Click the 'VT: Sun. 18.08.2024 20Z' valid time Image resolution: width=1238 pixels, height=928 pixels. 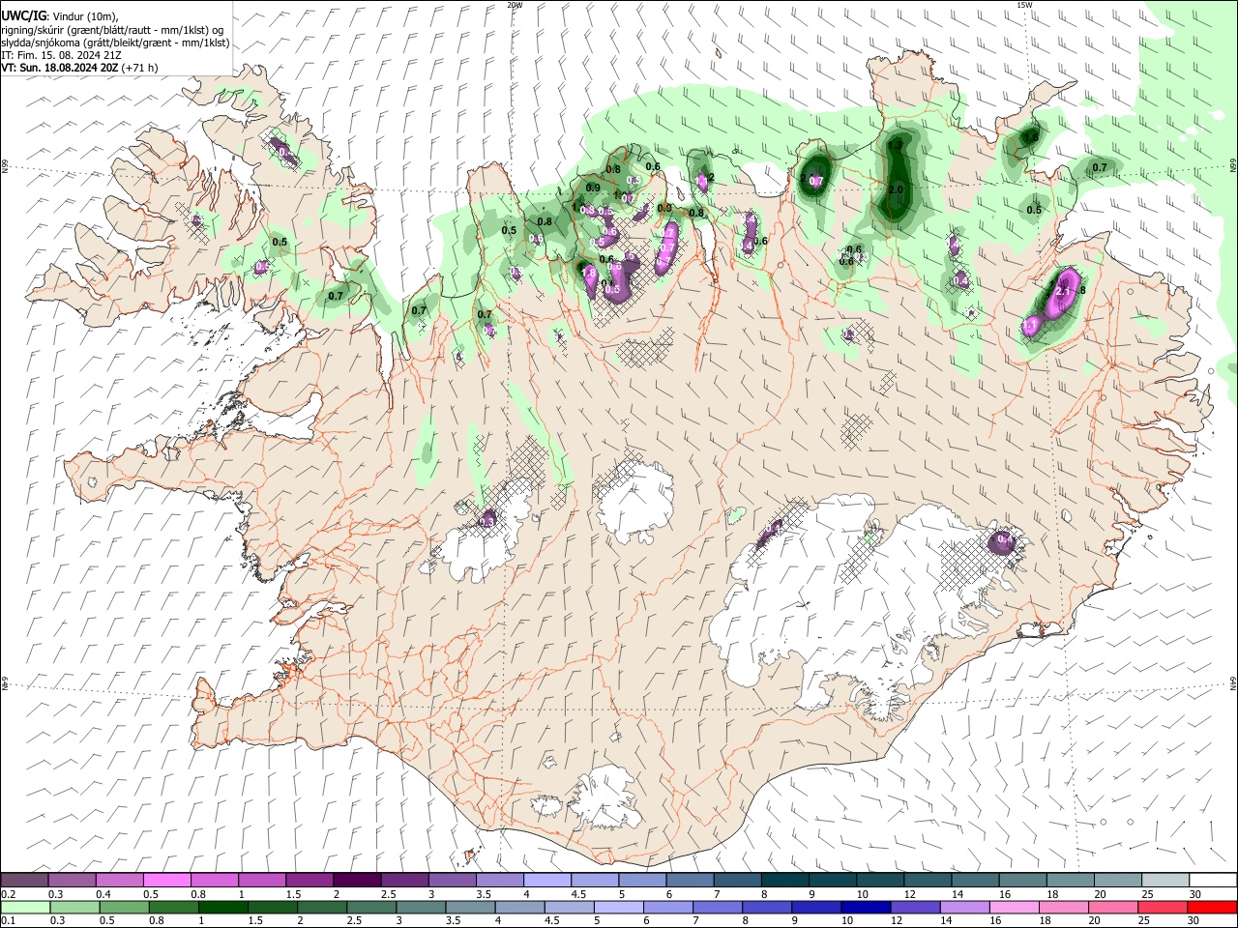[59, 68]
